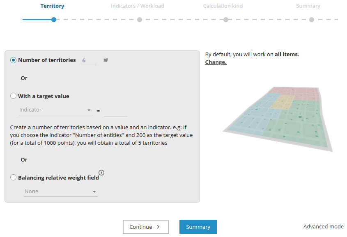Select the Number of territories radio button
347x237 pixels.
click(14, 60)
